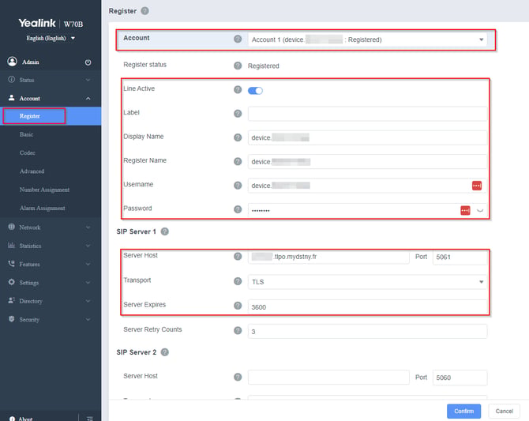The height and width of the screenshot is (421, 529).
Task: Click the help icon next to Register title
Action: click(x=144, y=11)
